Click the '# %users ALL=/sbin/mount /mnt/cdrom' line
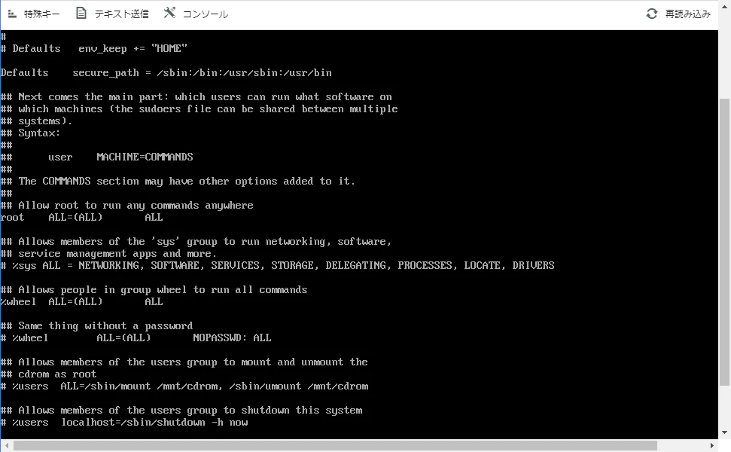 point(184,386)
